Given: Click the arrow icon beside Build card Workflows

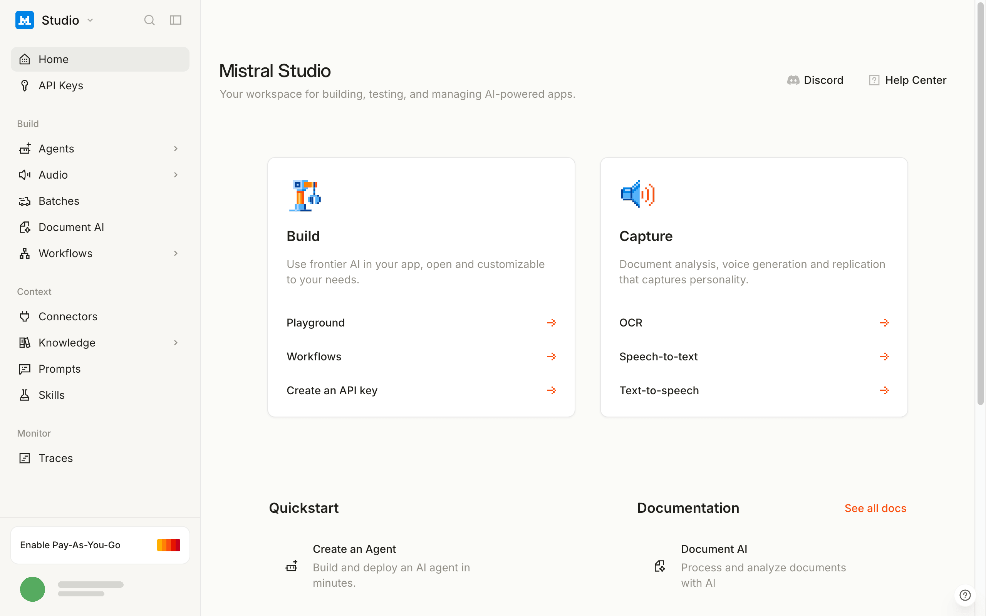Looking at the screenshot, I should pyautogui.click(x=551, y=357).
